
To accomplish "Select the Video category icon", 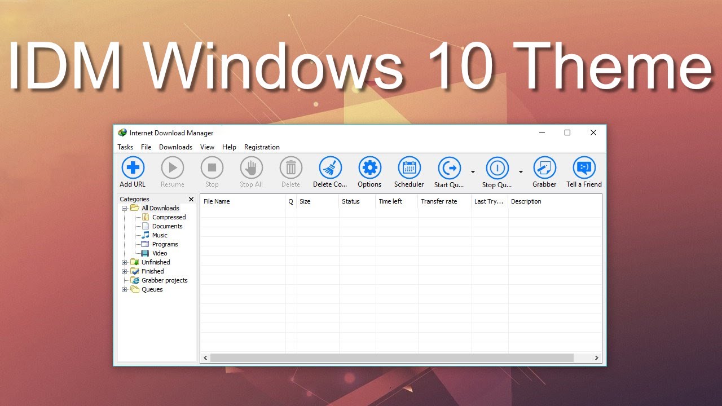I will coord(146,253).
